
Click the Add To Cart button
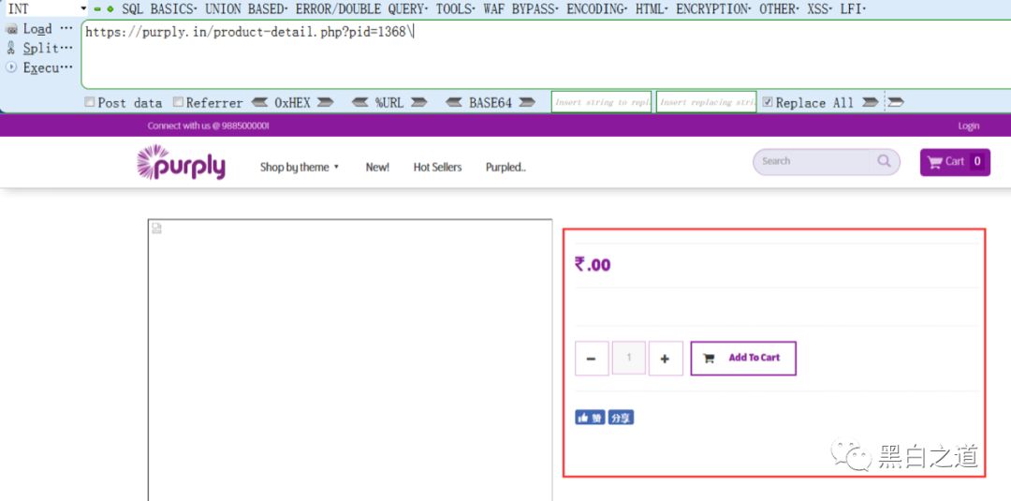click(x=743, y=359)
